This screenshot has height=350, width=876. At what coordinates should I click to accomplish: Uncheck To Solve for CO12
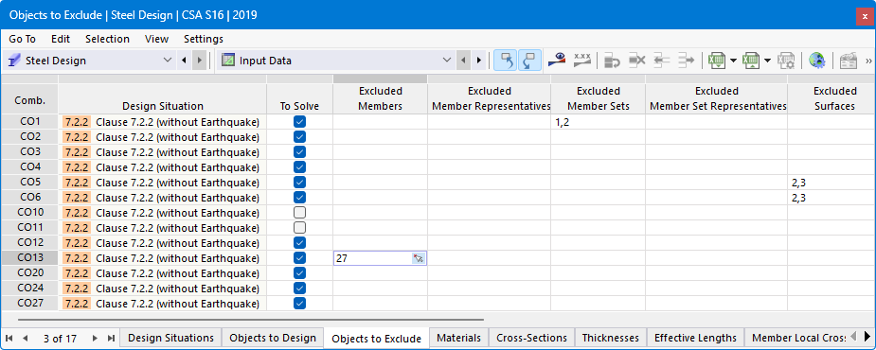pyautogui.click(x=299, y=243)
